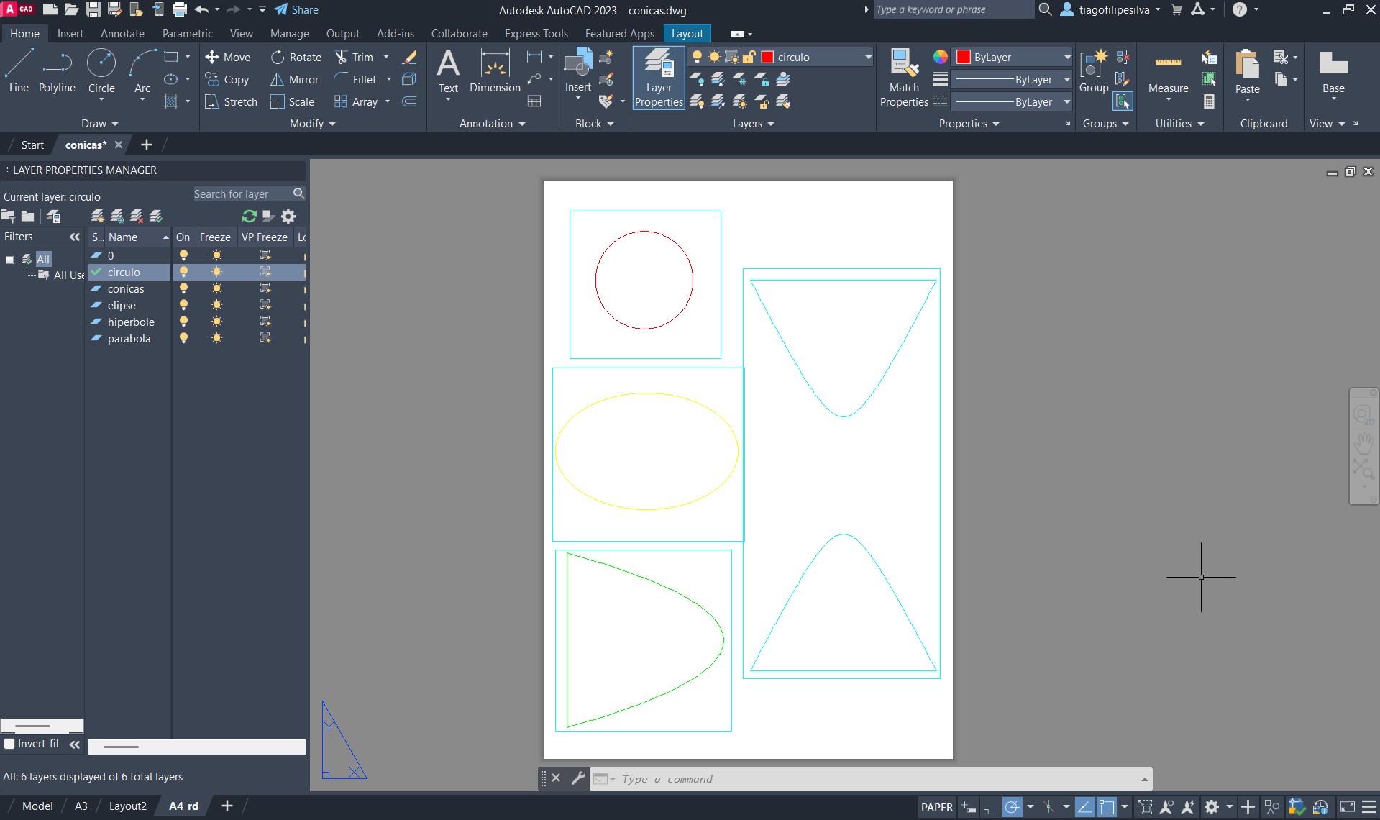The height and width of the screenshot is (820, 1380).
Task: Click the Mirror modify tool
Action: click(x=295, y=80)
